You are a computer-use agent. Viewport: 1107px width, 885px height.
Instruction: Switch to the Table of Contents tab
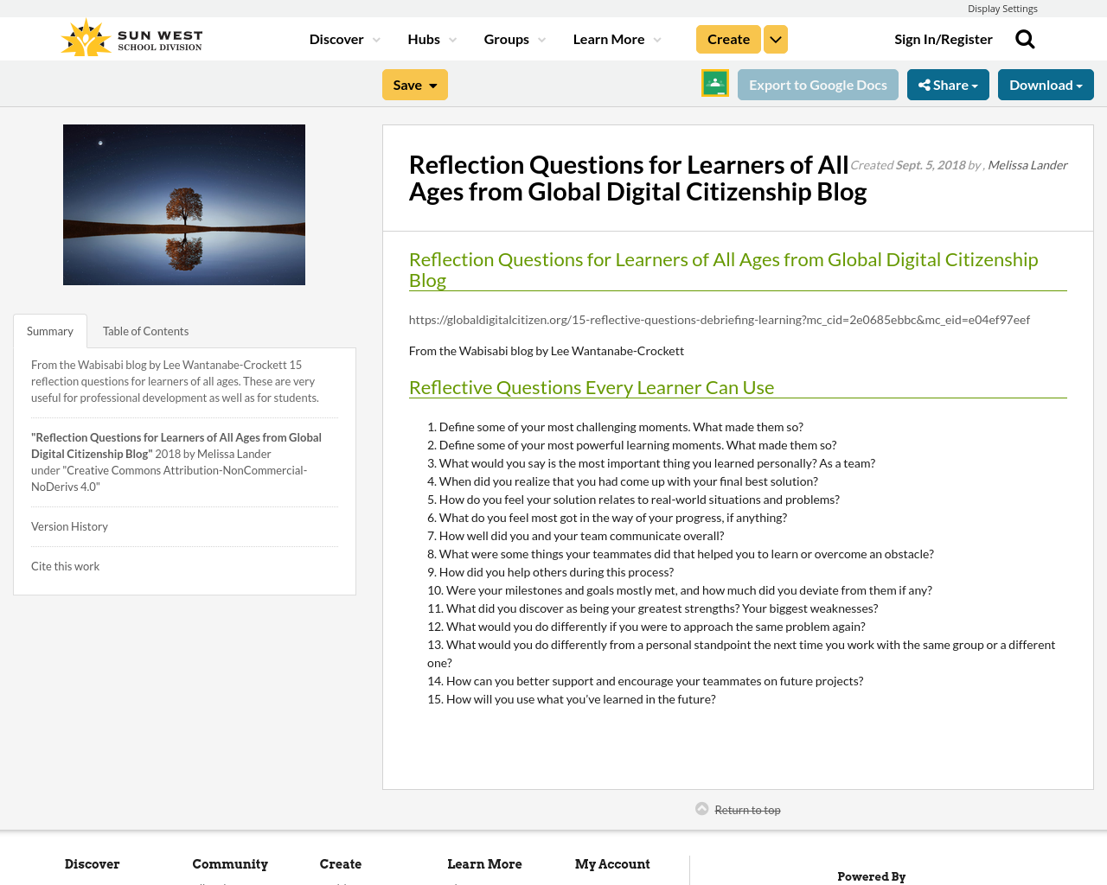pyautogui.click(x=145, y=329)
